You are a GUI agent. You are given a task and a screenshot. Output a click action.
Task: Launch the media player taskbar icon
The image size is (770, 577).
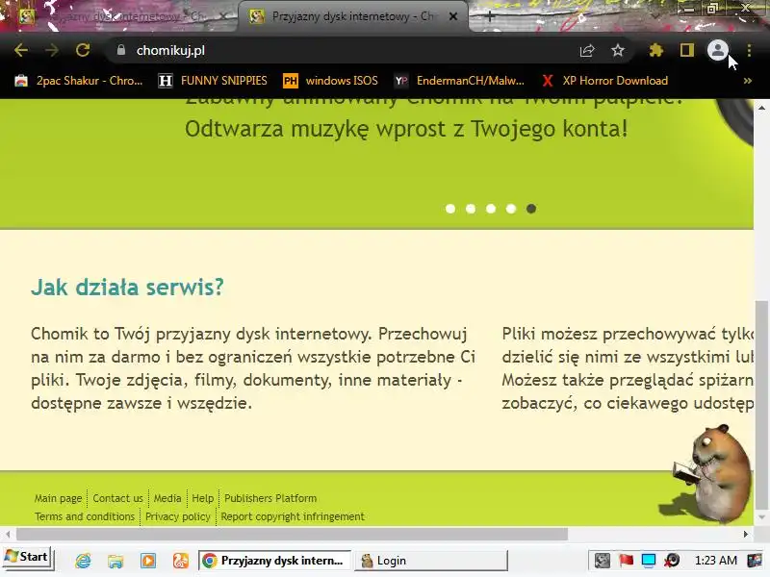[148, 561]
